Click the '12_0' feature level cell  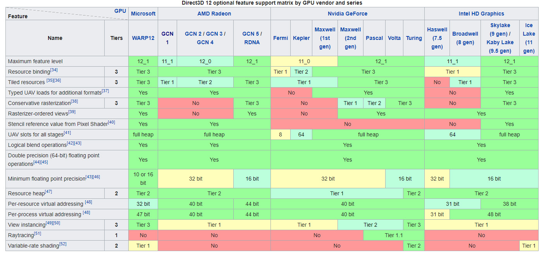(205, 61)
